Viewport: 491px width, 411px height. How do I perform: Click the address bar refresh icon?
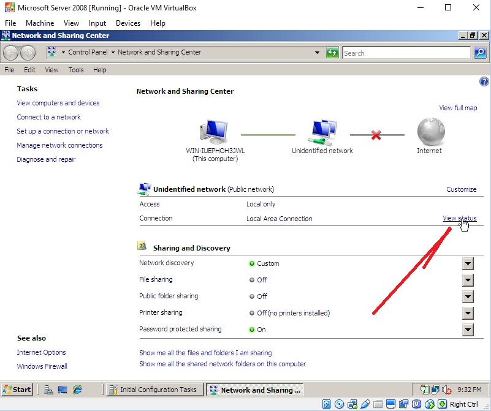[332, 53]
